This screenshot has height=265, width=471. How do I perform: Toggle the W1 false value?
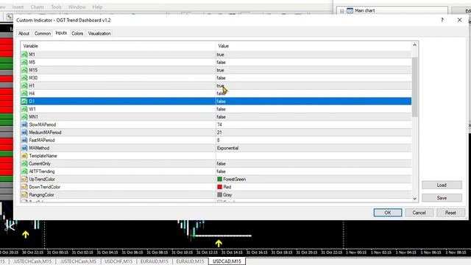pos(221,109)
